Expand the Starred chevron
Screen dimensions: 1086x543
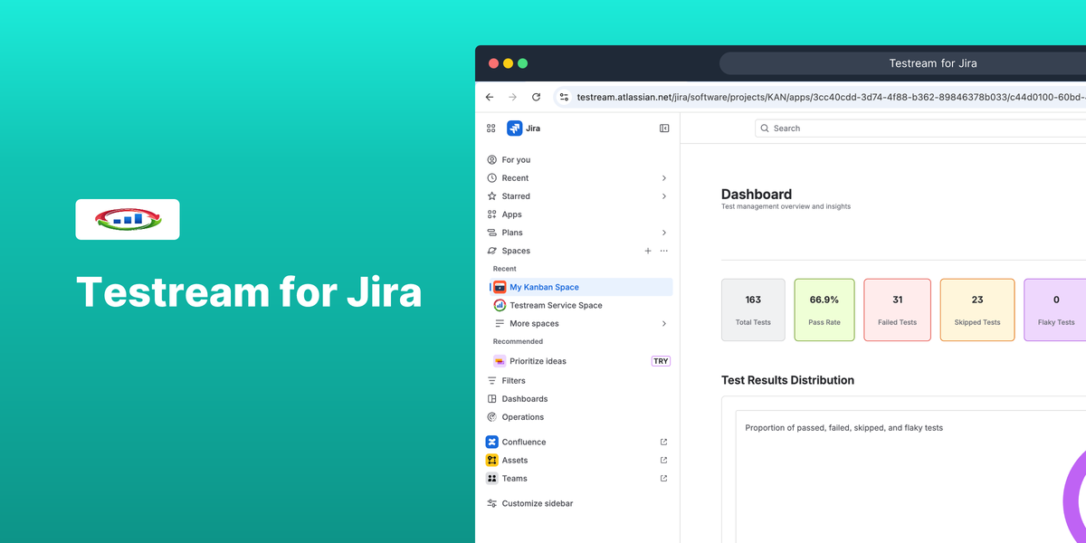[664, 196]
